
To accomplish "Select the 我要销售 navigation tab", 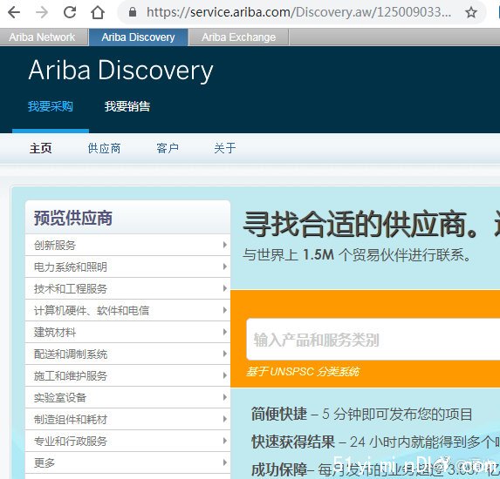I will (x=127, y=106).
